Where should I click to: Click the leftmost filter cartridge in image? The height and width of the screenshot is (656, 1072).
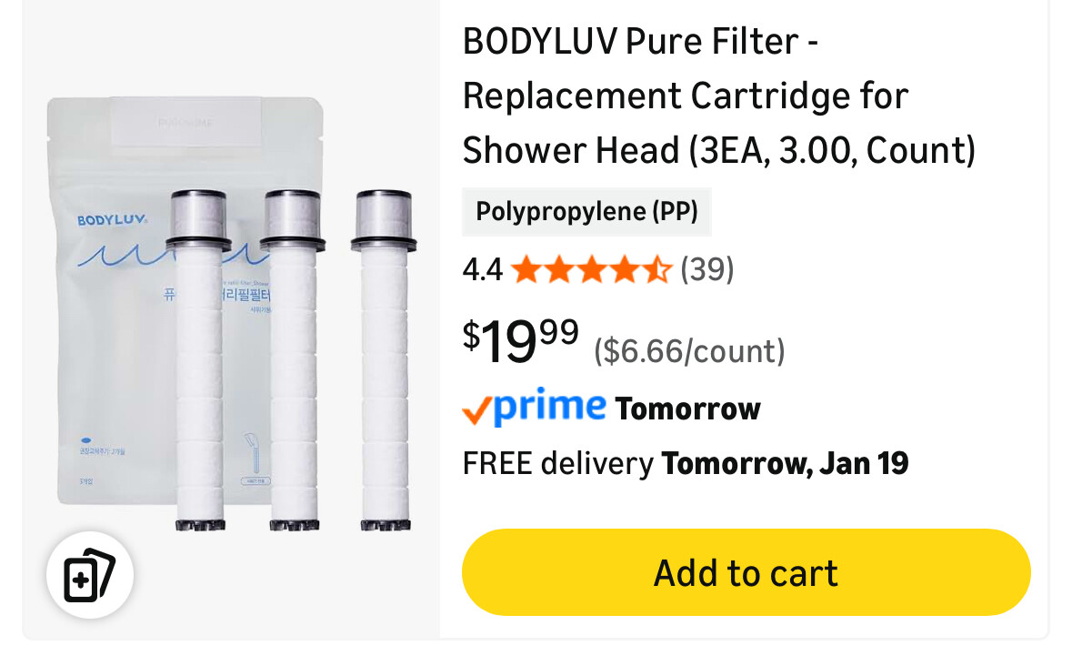point(199,360)
